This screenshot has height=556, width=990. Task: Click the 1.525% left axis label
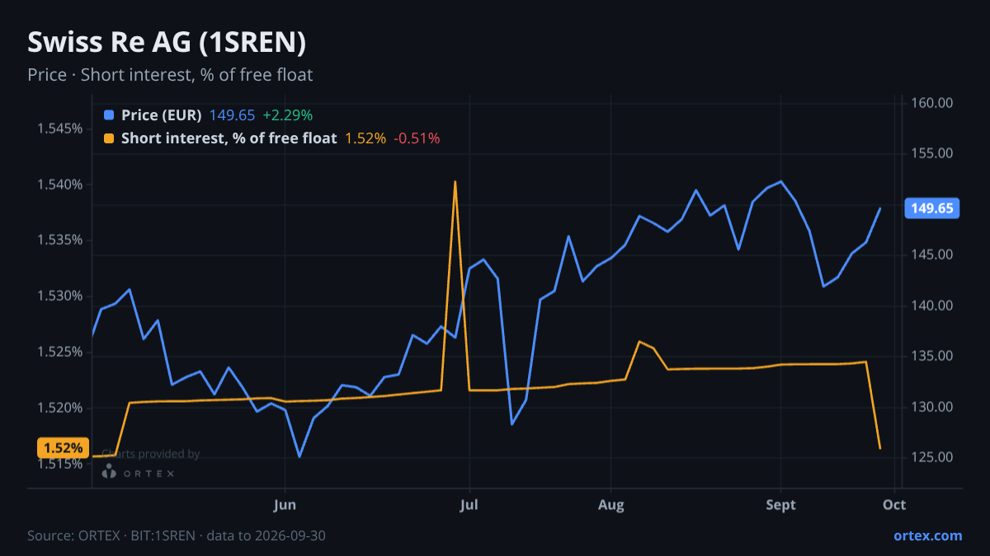pos(60,352)
